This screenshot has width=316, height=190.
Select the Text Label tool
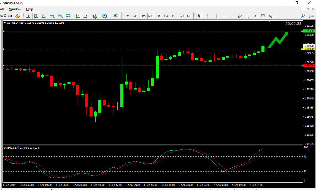[x=263, y=16]
